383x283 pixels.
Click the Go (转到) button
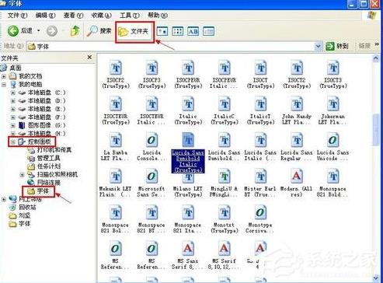[337, 47]
